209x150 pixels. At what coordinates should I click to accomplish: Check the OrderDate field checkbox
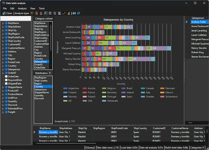coord(6,76)
